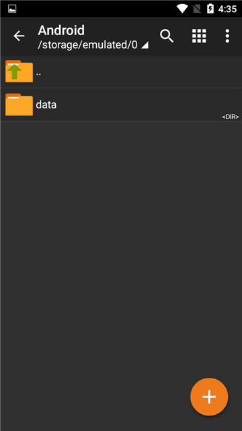Switch to grid view icon

click(x=199, y=36)
